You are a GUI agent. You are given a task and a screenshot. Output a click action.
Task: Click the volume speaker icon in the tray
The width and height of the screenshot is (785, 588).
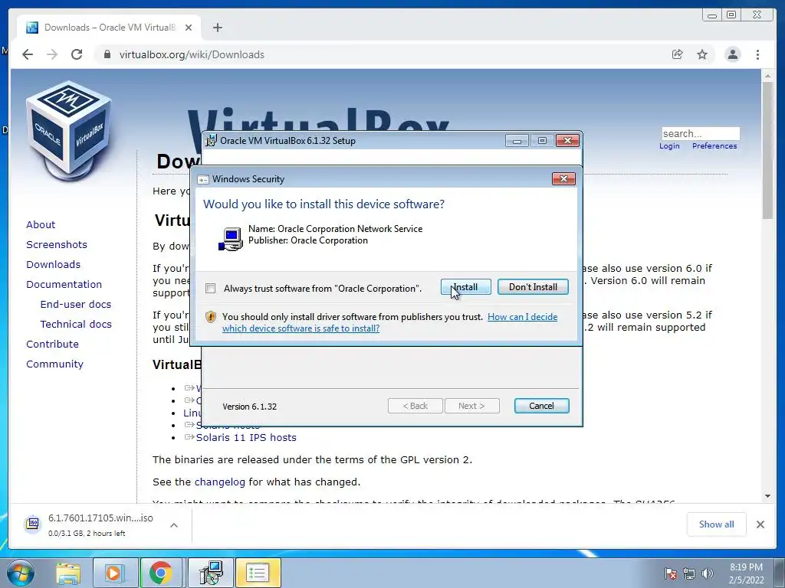pos(708,573)
